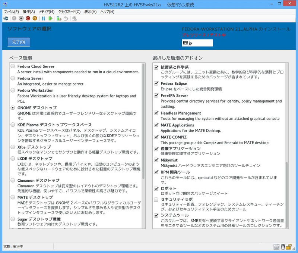Click the ベース環境 list scrollbar
Screen dimensions: 298x253
(x=143, y=121)
